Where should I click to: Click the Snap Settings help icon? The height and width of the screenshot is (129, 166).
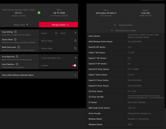[15, 32]
